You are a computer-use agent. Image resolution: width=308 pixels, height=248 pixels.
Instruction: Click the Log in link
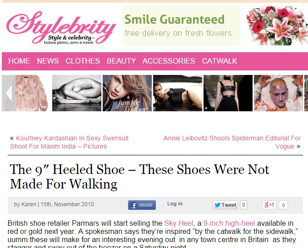[175, 203]
